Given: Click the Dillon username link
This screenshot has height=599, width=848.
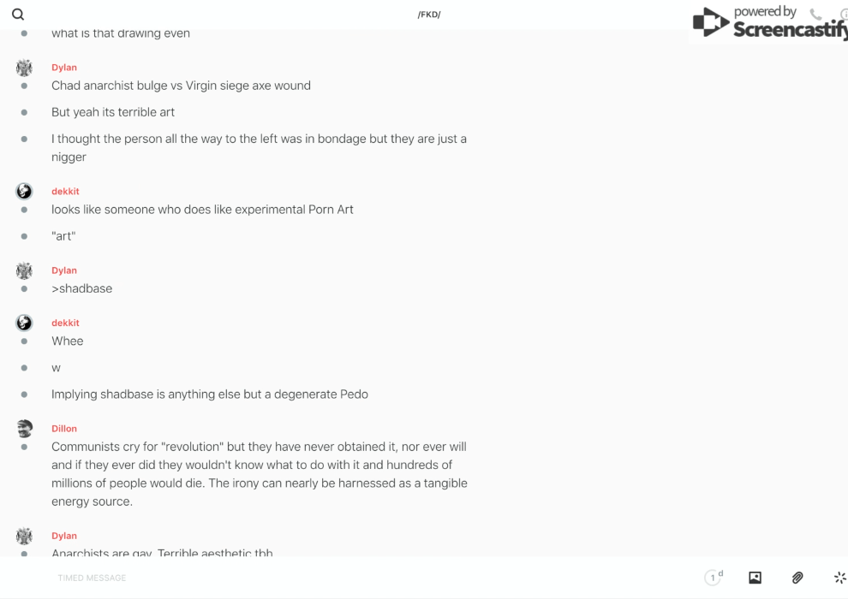Looking at the screenshot, I should (x=64, y=429).
